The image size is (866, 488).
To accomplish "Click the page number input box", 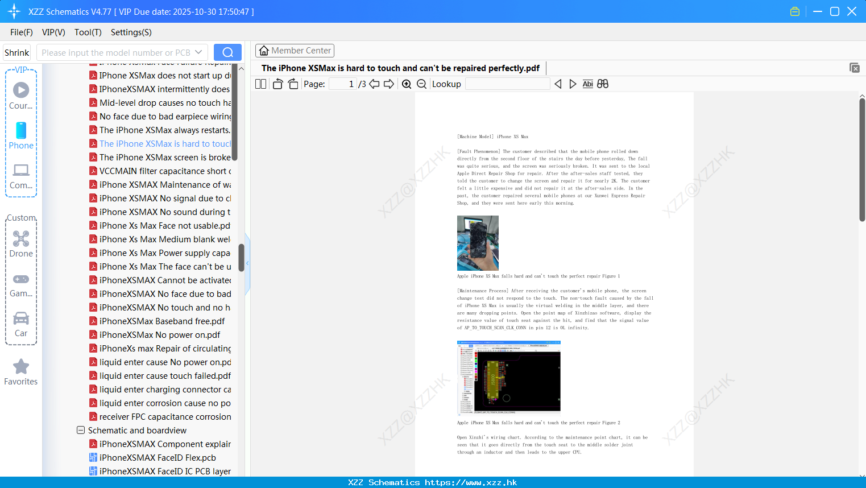I will coord(343,84).
